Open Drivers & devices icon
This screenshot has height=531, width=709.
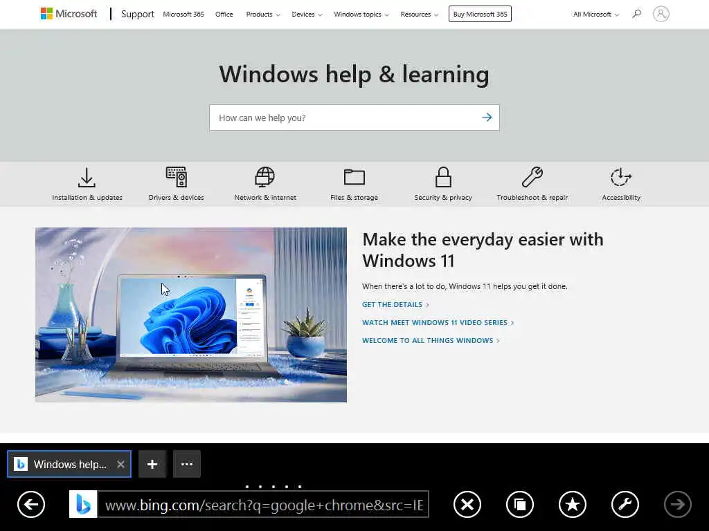pos(177,177)
